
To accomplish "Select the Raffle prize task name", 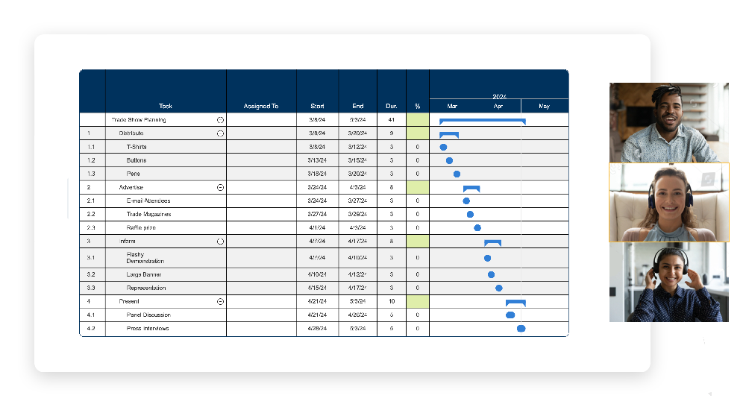I will tap(141, 228).
